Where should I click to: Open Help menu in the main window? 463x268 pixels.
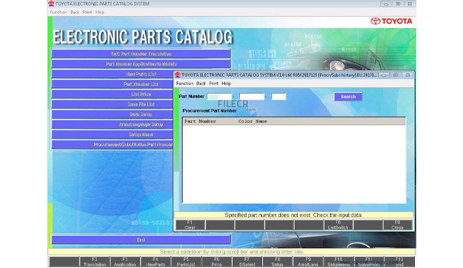coord(100,12)
